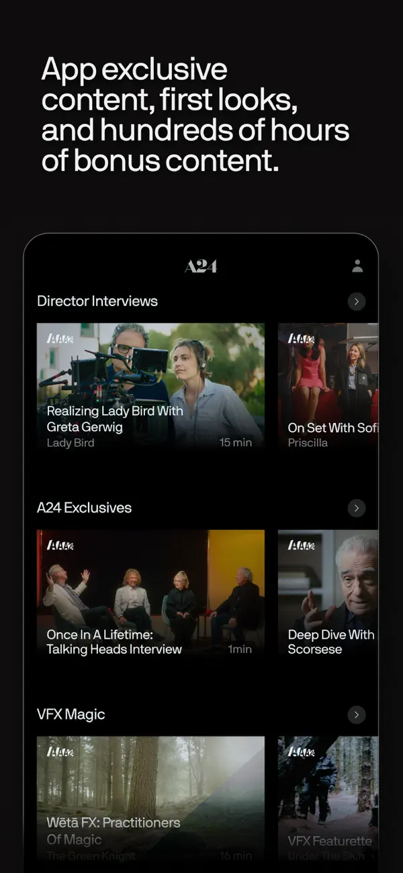The width and height of the screenshot is (403, 873).
Task: Click the "Realizing Lady Bird With Greta Gerwig" title
Action: point(115,418)
